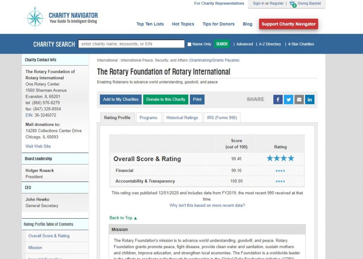
Task: Click the Sign in link
Action: click(258, 4)
